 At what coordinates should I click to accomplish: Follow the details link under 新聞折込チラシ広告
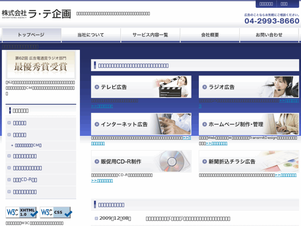285,175
